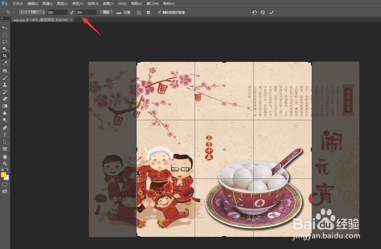Viewport: 381px width, 249px height.
Task: Select the Move tool
Action: point(5,28)
